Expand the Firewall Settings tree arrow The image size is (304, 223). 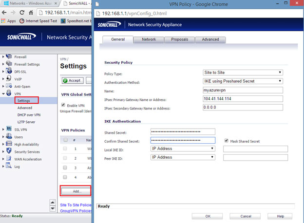click(3, 64)
